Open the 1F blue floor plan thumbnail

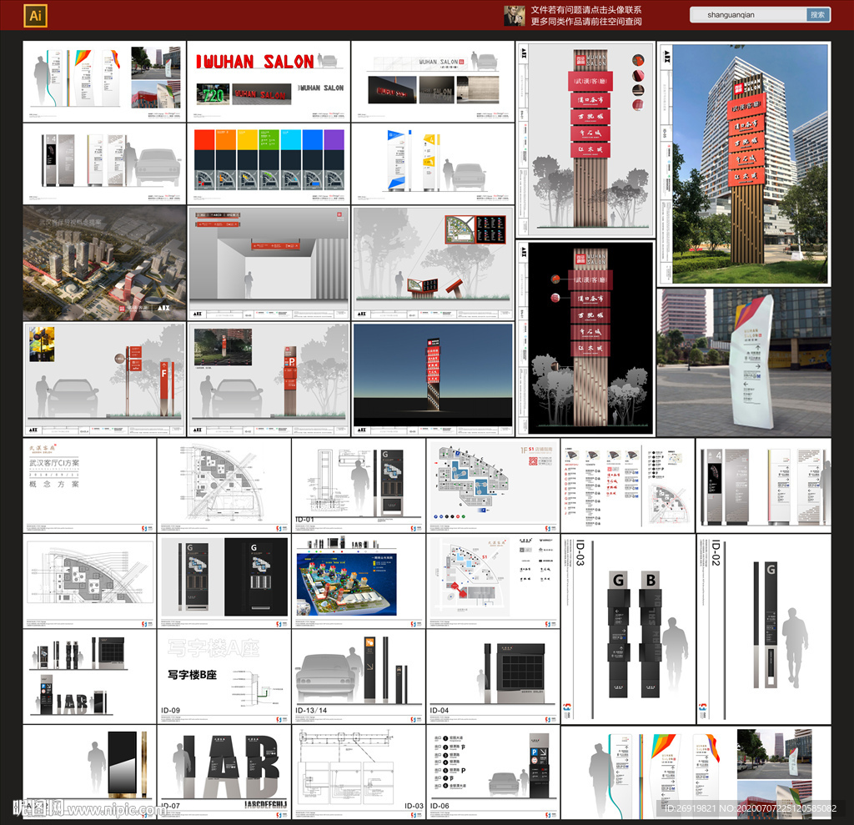point(493,485)
